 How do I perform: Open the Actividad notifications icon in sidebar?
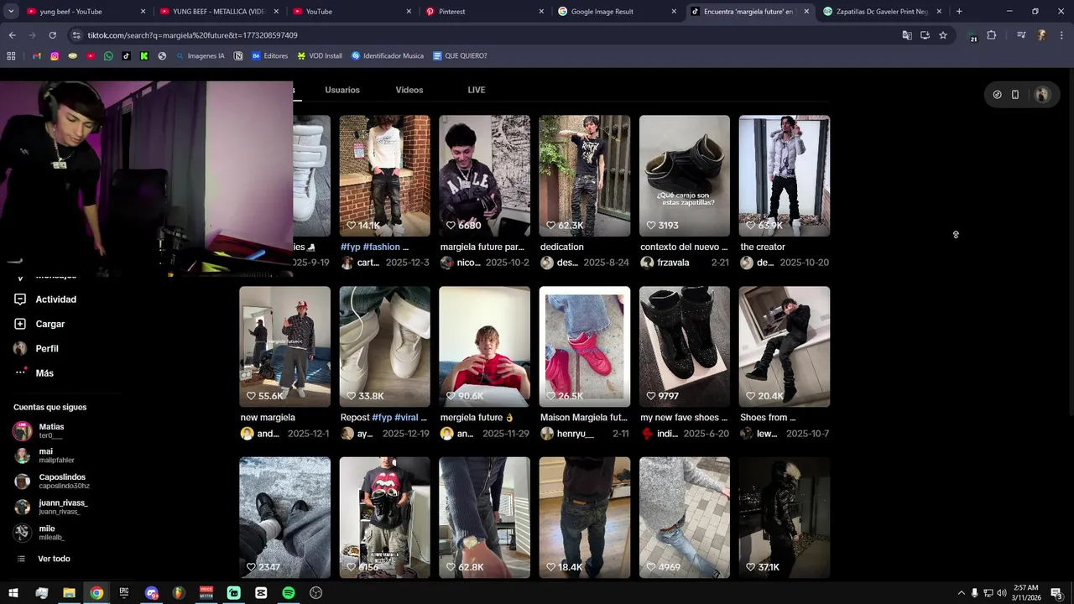pos(20,299)
